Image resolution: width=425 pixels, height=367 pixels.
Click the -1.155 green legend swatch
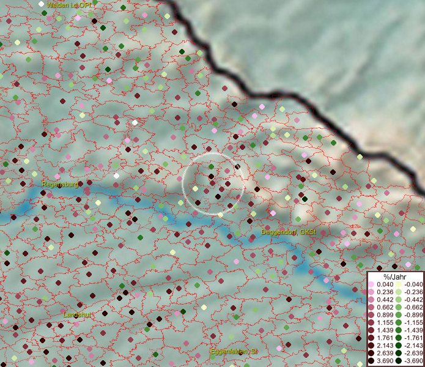[398, 322]
